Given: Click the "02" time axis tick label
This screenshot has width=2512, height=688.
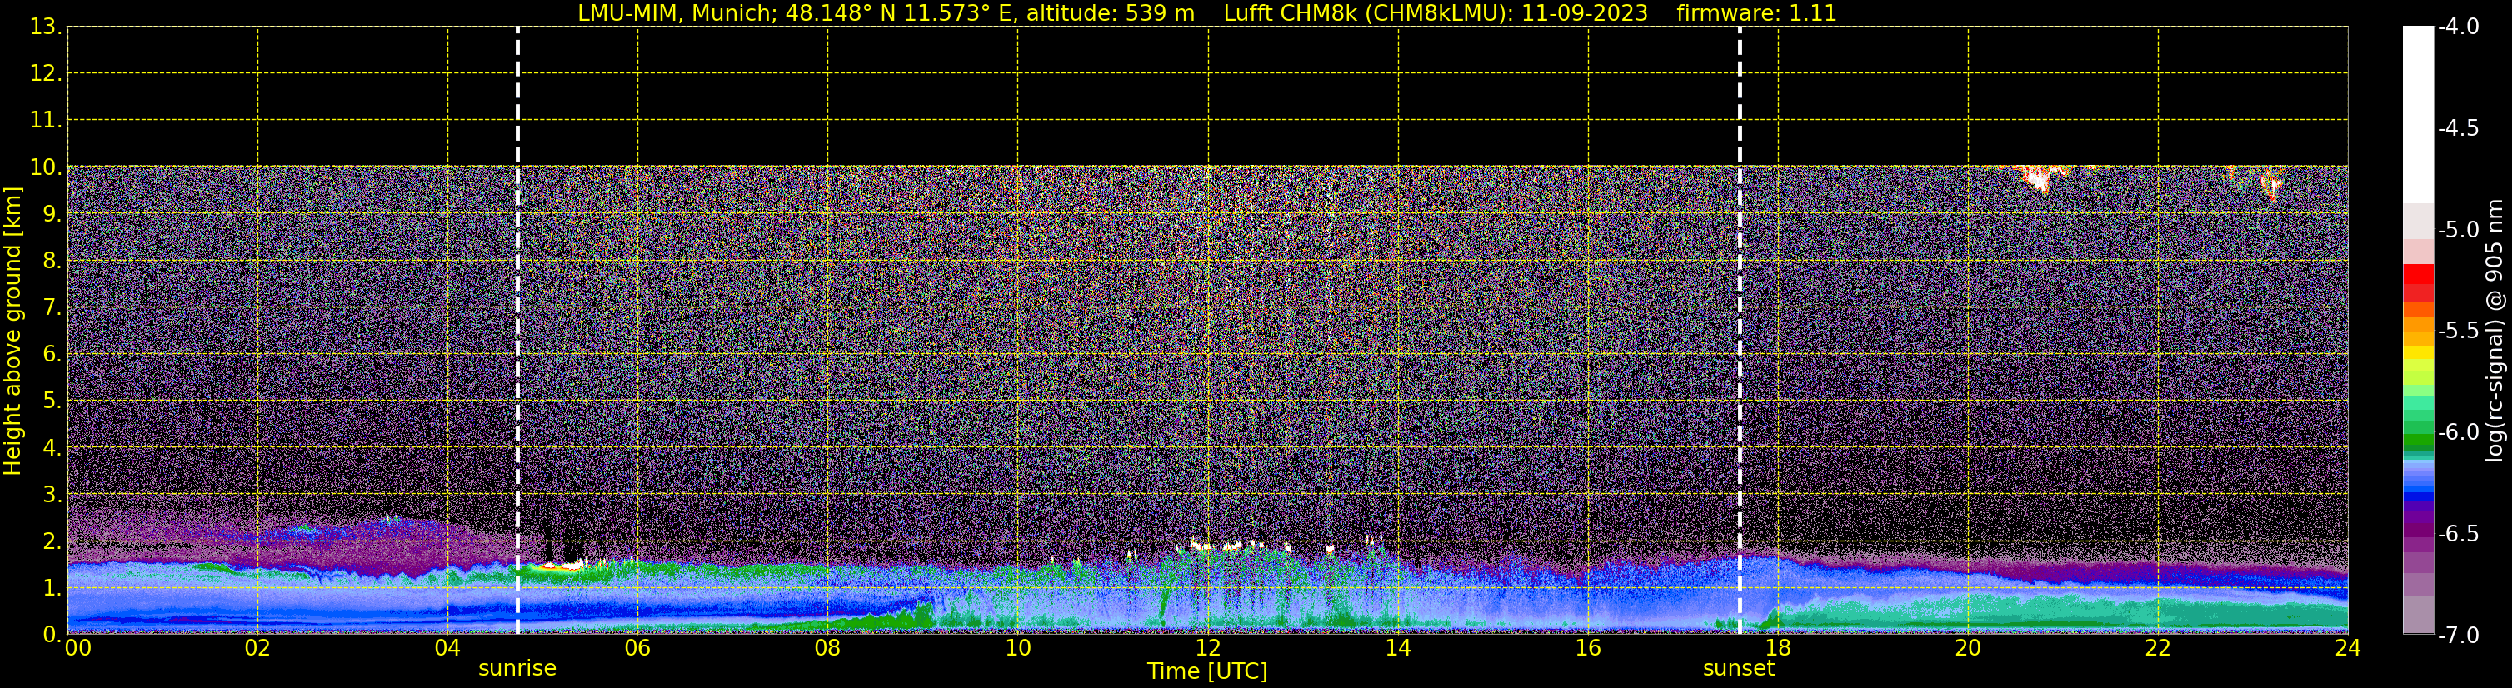Looking at the screenshot, I should click(257, 649).
